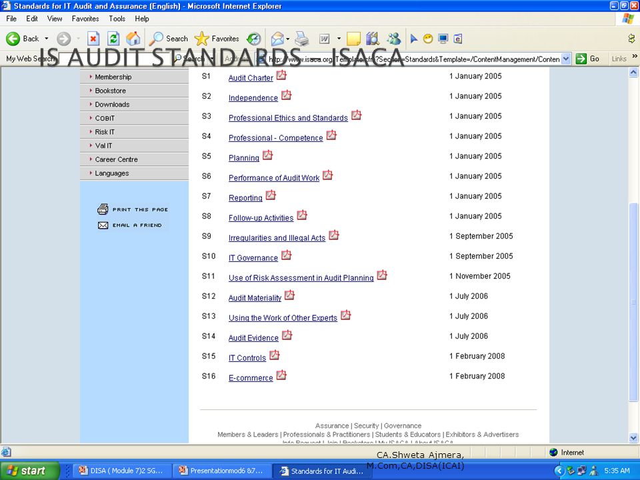Viewport: 640px width, 480px height.
Task: Open the File menu
Action: 11,19
